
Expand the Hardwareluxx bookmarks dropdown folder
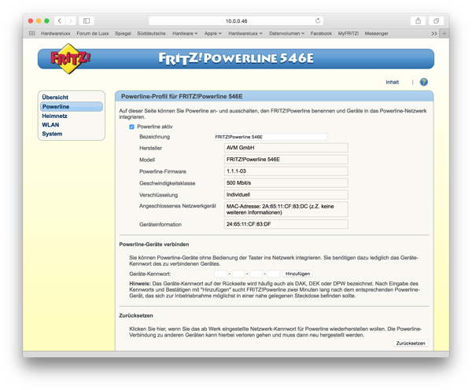coord(245,33)
